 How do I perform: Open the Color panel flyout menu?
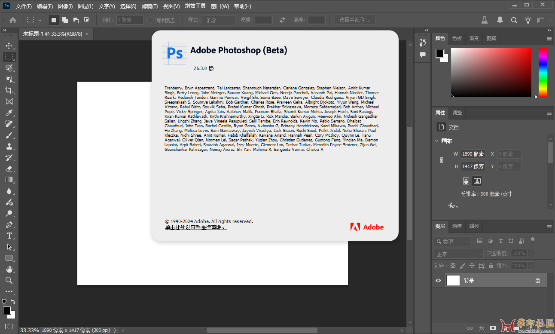(x=549, y=39)
